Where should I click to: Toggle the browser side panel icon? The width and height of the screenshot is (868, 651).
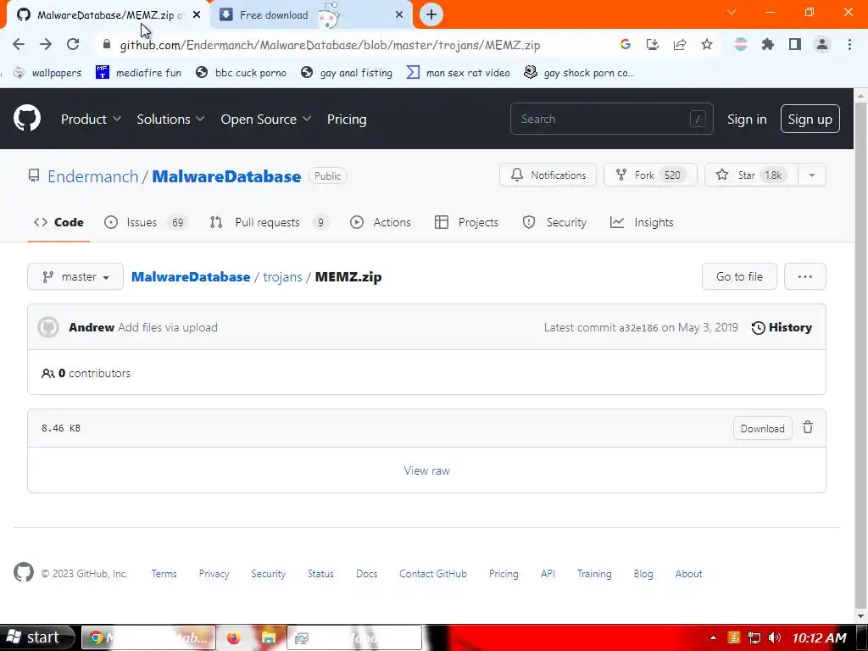pyautogui.click(x=795, y=44)
